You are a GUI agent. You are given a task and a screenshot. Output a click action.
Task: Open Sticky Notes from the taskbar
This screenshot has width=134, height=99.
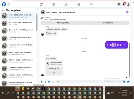coord(23,89)
